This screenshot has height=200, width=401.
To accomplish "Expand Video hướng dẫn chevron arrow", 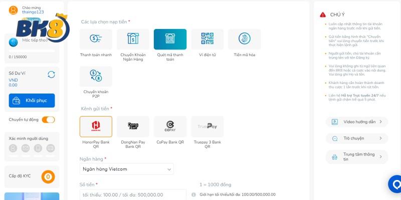I will point(380,121).
